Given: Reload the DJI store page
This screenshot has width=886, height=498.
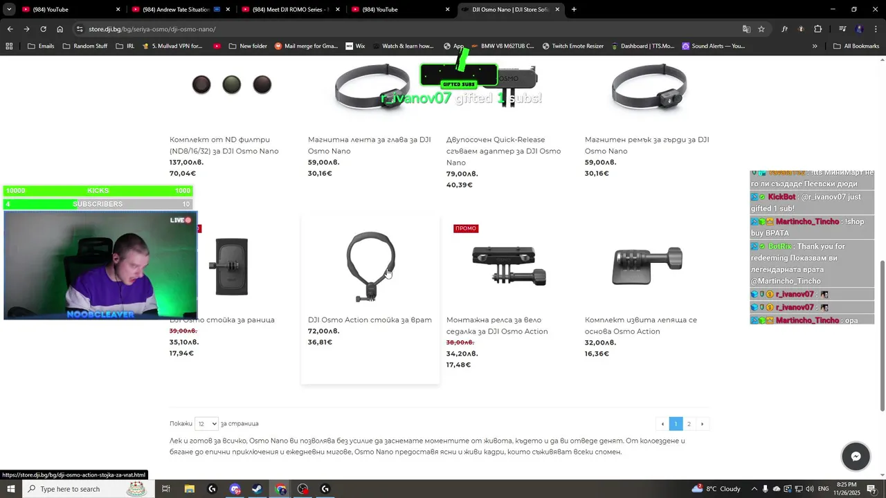Looking at the screenshot, I should tap(43, 29).
